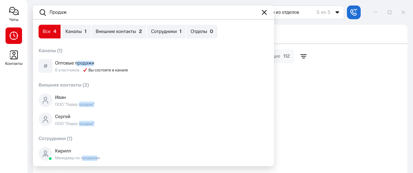
Task: Select the "Все 4" filter tab
Action: (x=50, y=32)
